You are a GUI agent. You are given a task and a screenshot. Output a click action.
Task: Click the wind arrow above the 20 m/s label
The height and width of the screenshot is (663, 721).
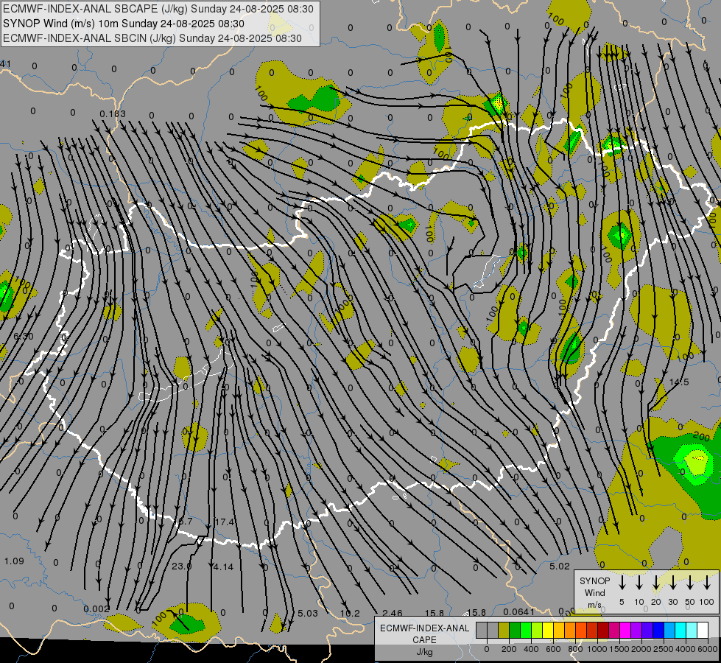coord(655,583)
